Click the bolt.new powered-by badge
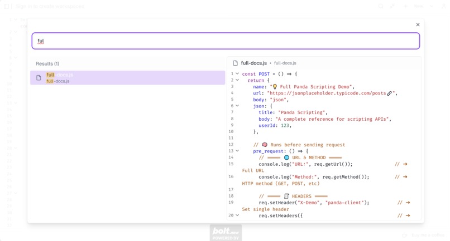 [226, 233]
